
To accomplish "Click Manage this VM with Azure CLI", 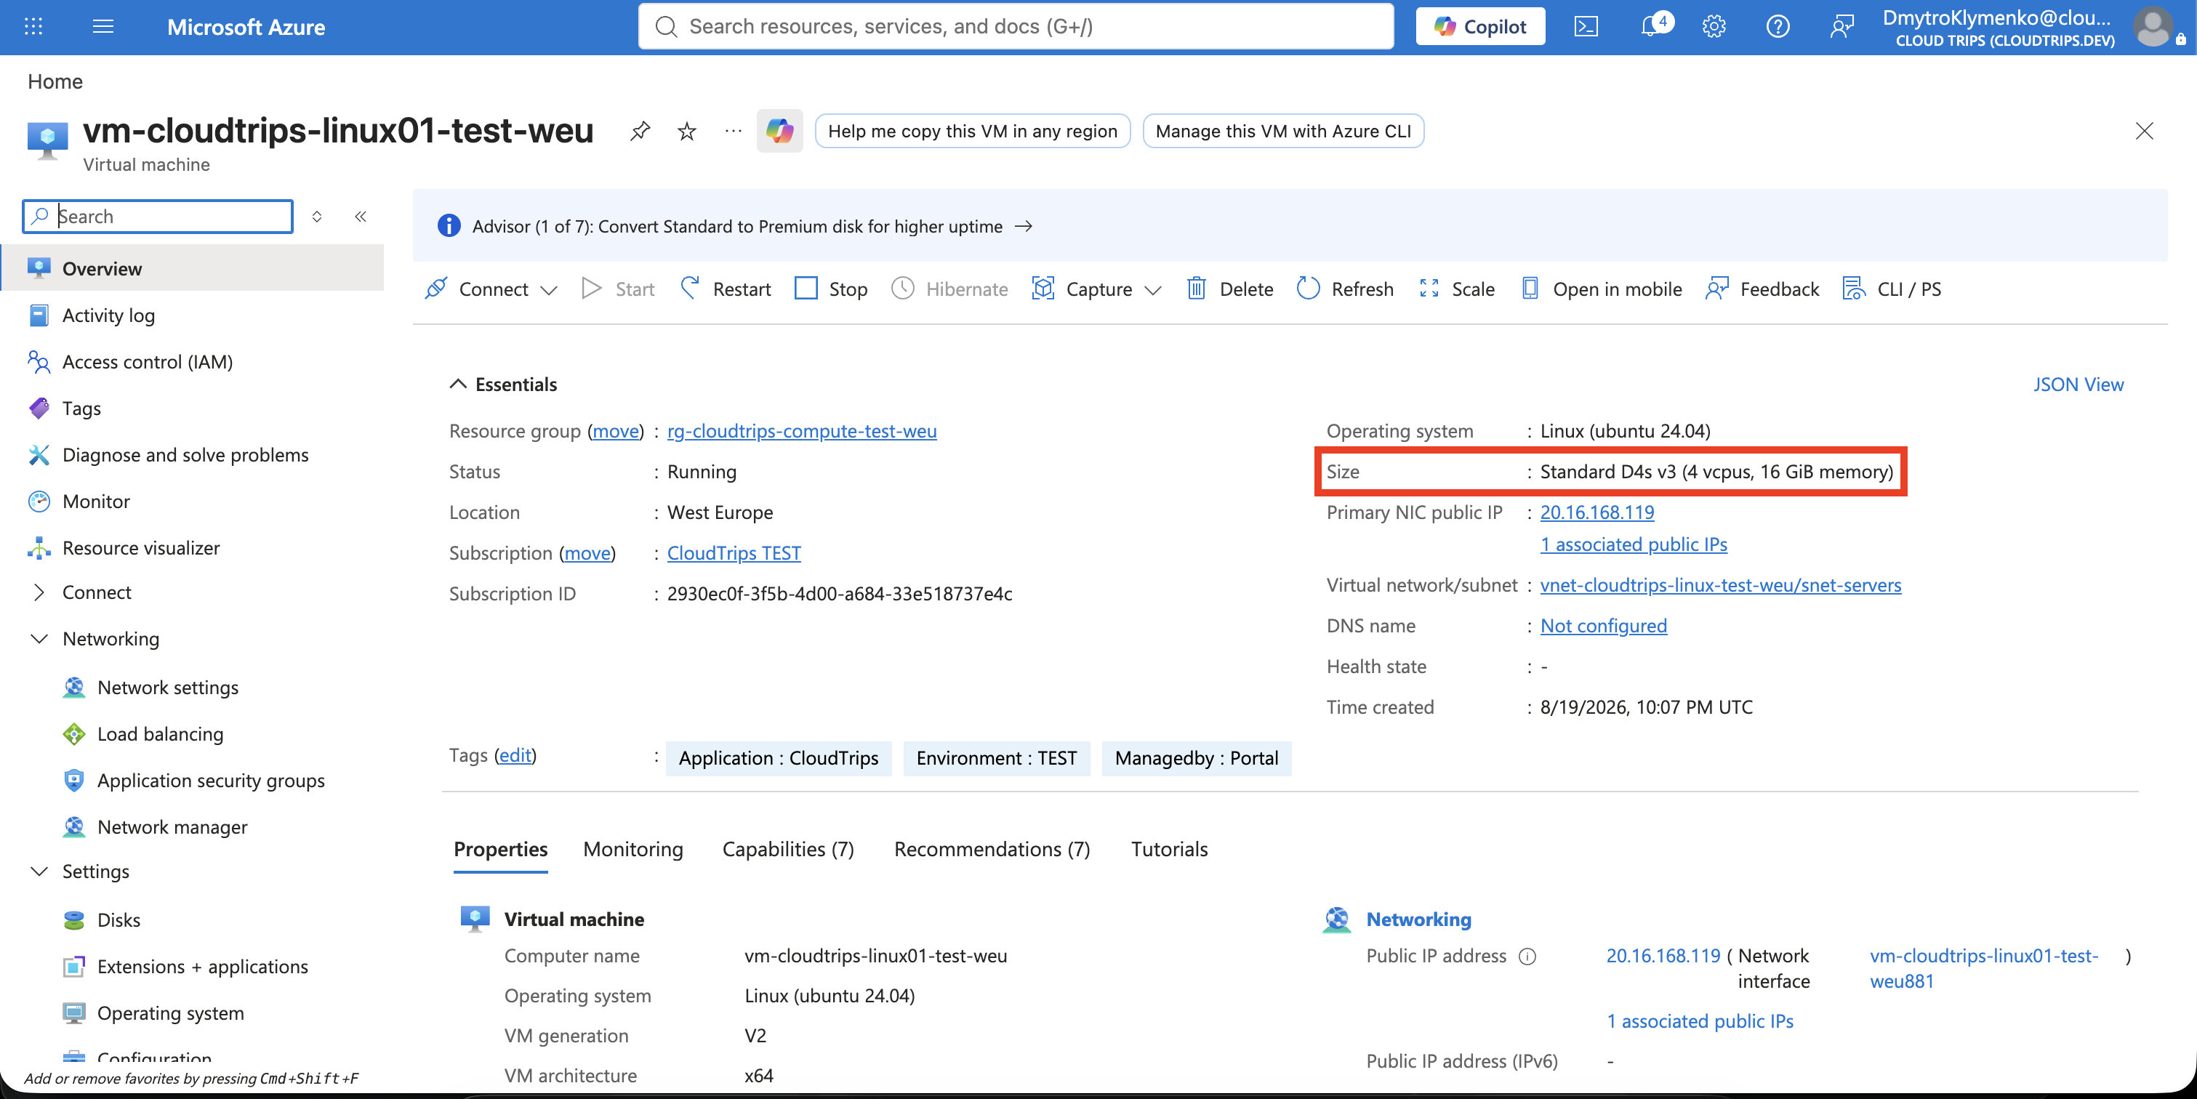I will click(x=1282, y=132).
